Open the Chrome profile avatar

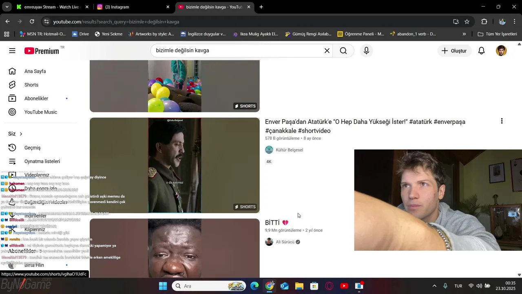point(502,22)
